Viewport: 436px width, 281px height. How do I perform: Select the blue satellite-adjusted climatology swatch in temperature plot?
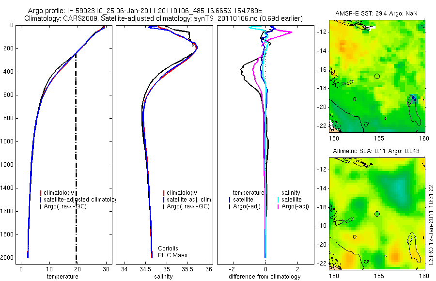coord(41,200)
